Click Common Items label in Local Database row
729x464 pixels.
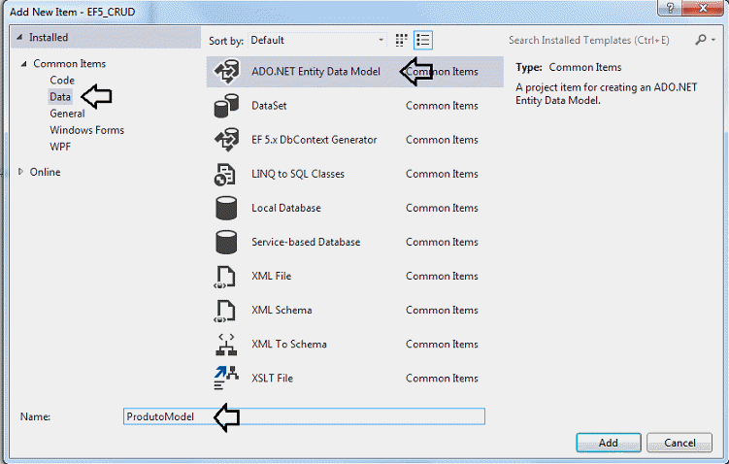pos(442,208)
